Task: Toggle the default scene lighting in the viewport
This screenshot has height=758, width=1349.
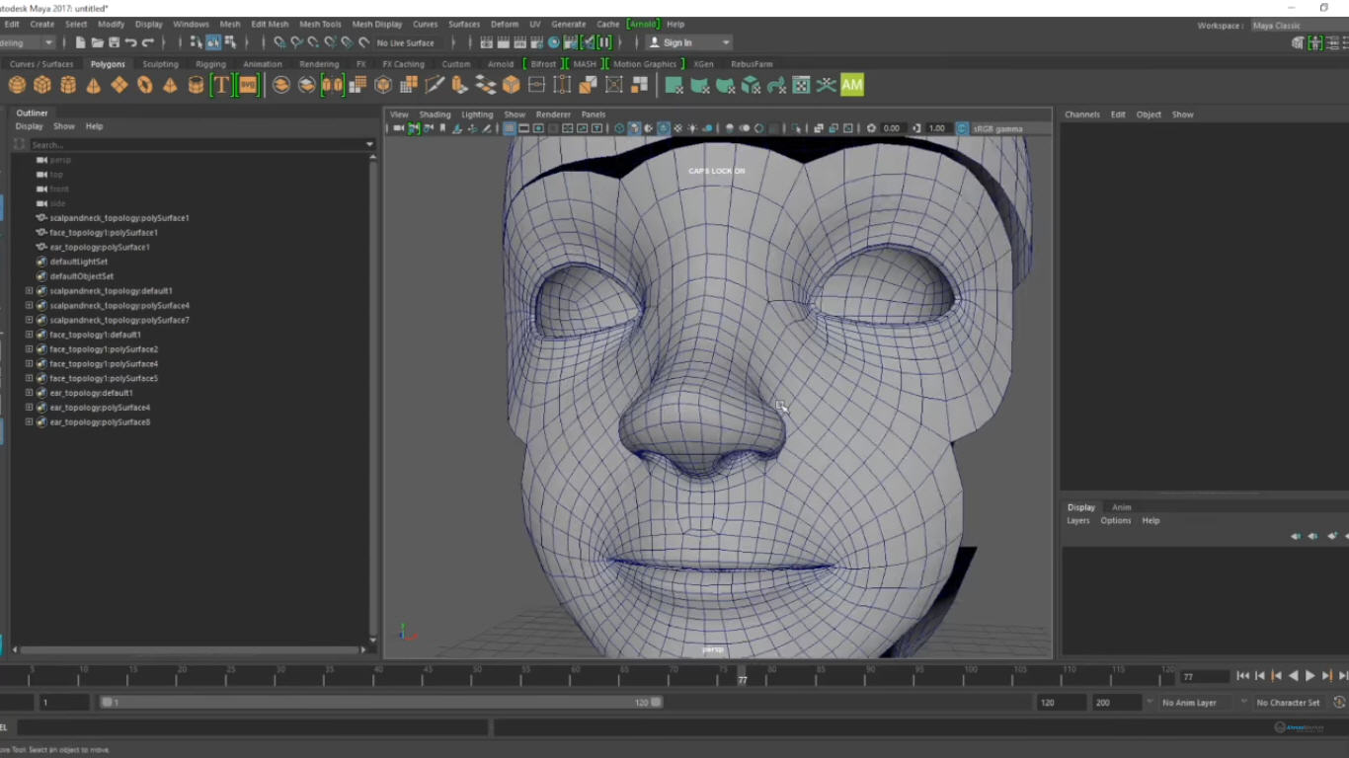Action: coord(691,128)
